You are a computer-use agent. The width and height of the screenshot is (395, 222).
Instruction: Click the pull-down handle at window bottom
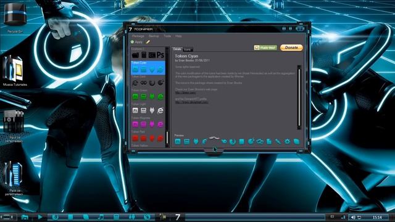click(x=214, y=152)
